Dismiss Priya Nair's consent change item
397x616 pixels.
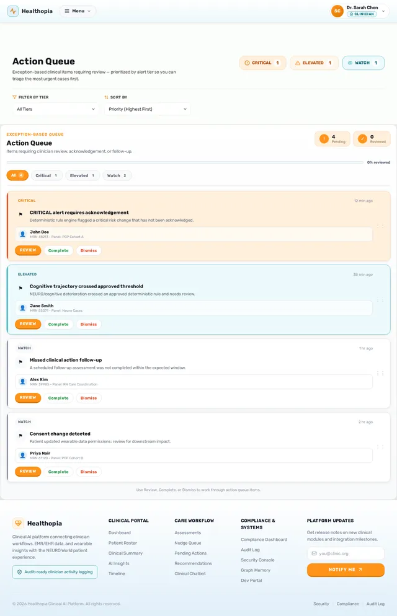pos(89,472)
